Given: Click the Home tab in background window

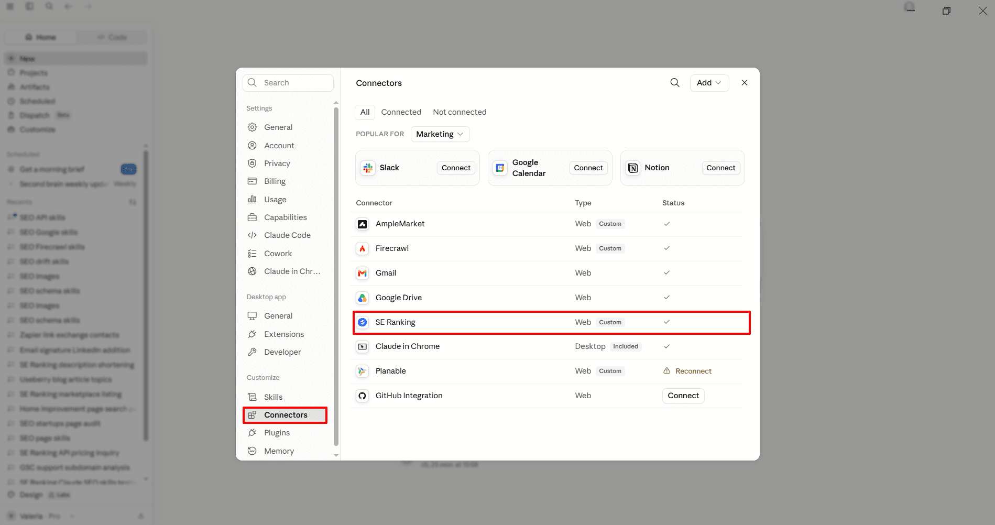Looking at the screenshot, I should [x=40, y=37].
